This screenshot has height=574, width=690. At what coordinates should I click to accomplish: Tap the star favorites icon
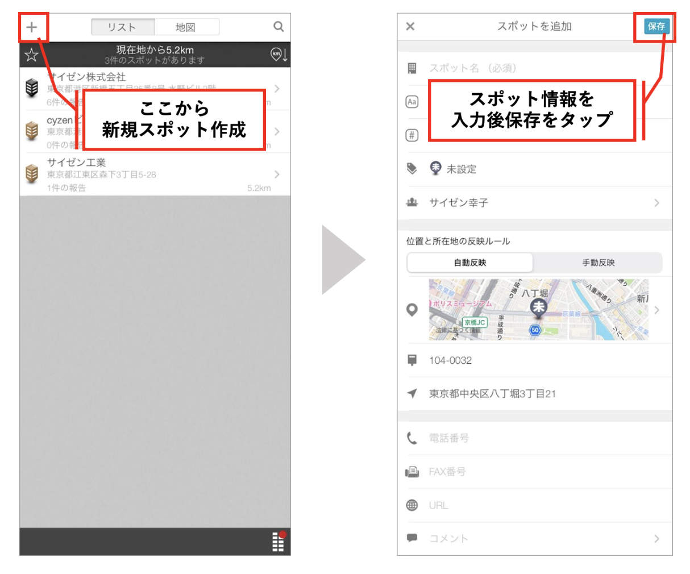(x=31, y=55)
